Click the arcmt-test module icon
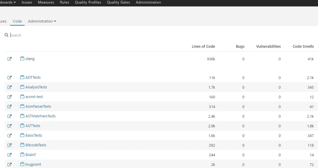Screen dimensions: 318x168 click(22, 97)
